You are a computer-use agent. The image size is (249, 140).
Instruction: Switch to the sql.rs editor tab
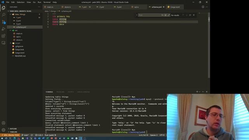coord(136,7)
